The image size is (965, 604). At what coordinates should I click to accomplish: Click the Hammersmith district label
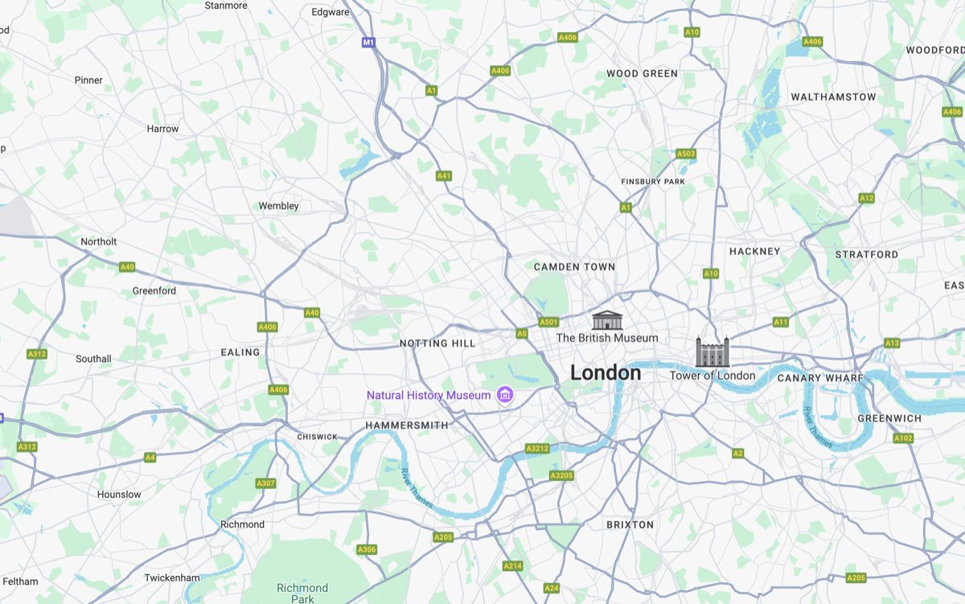click(x=407, y=425)
